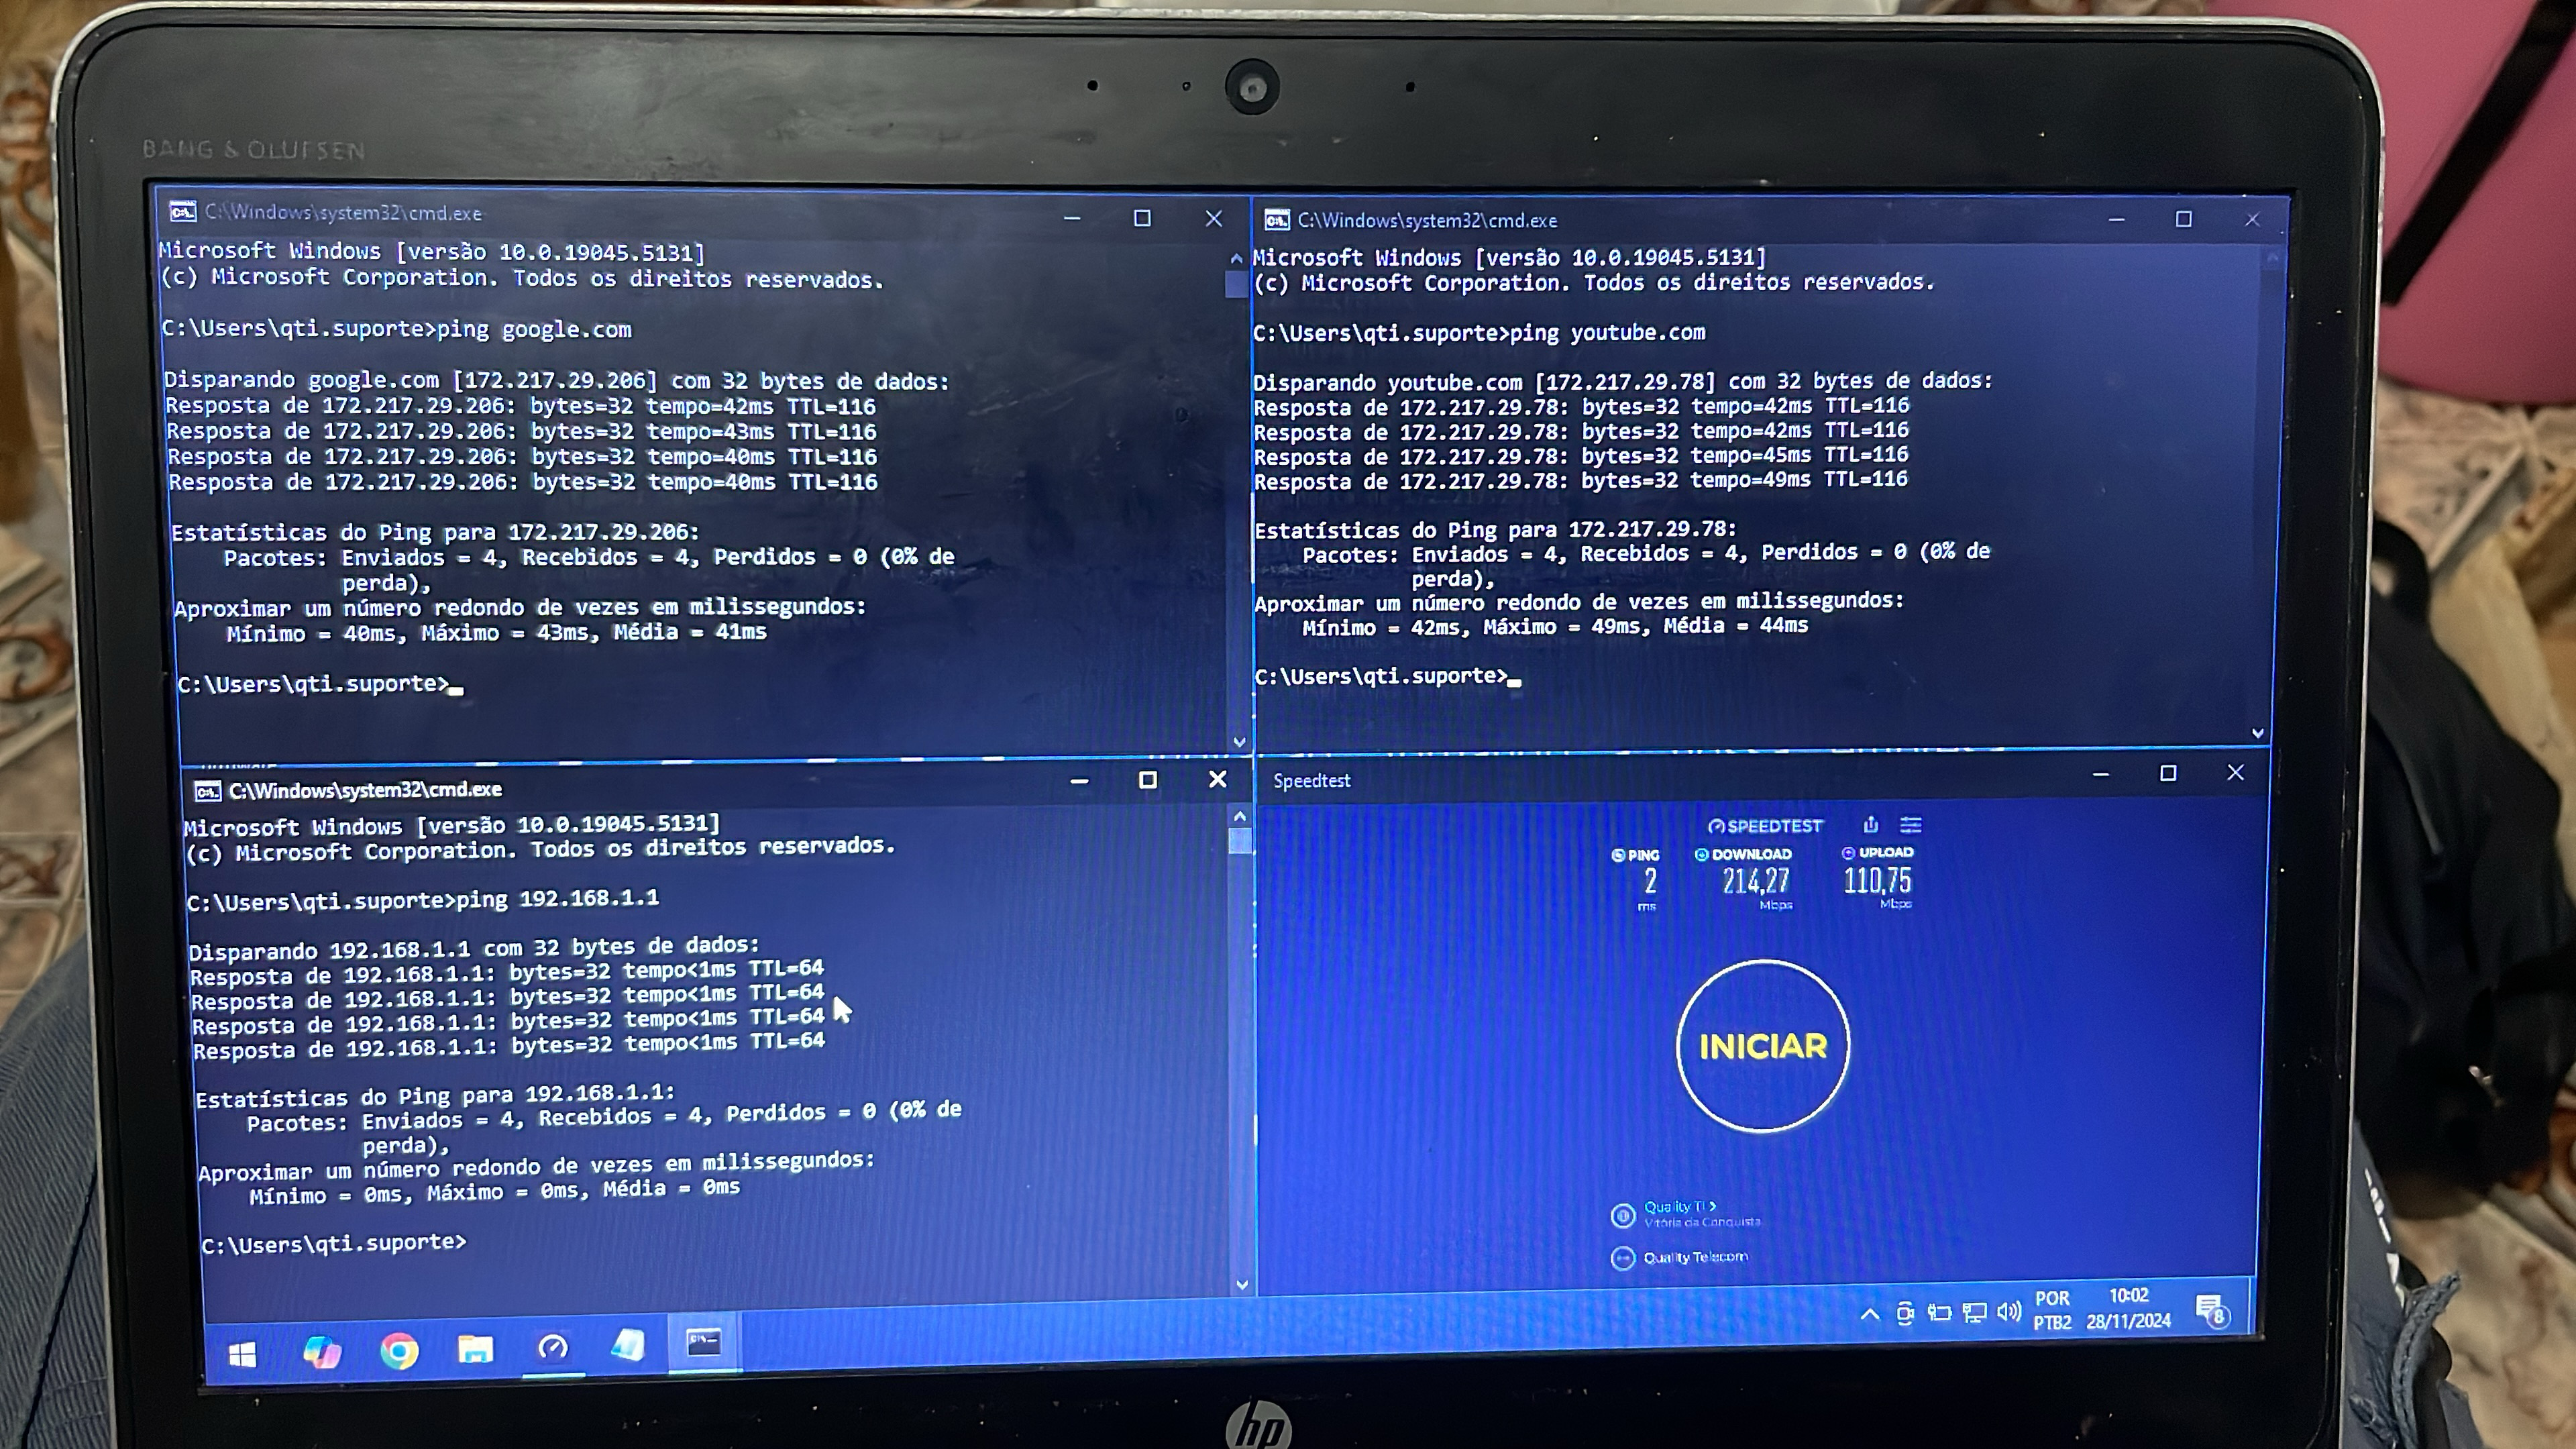Click scroll-down arrow in google.com ping window
The height and width of the screenshot is (1449, 2576).
pos(1240,742)
